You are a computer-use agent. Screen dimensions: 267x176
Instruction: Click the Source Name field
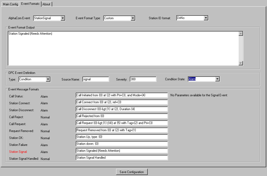[96, 79]
